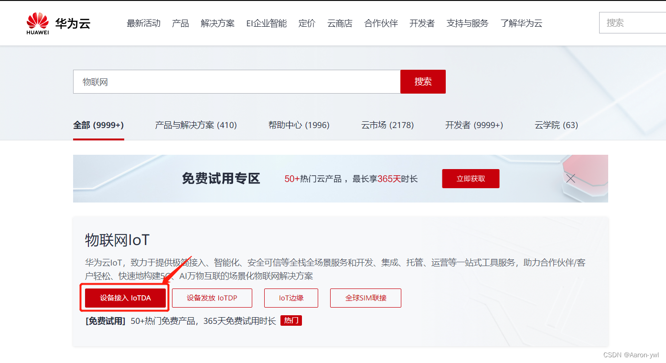
Task: Click the 设备接入 IoTDA button
Action: [x=125, y=298]
